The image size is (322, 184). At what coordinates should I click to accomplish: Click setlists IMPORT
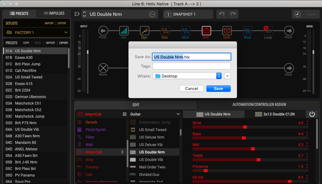tap(49, 23)
